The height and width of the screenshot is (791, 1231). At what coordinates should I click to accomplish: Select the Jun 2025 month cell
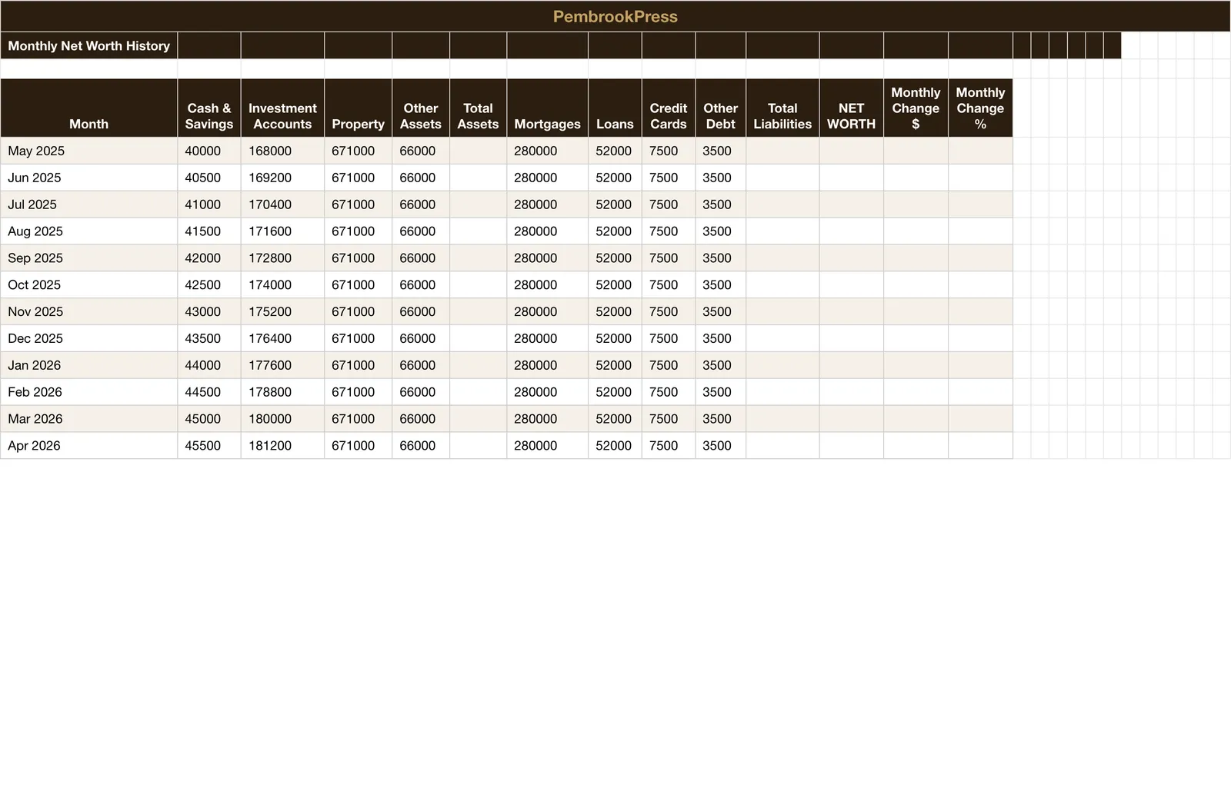(89, 178)
